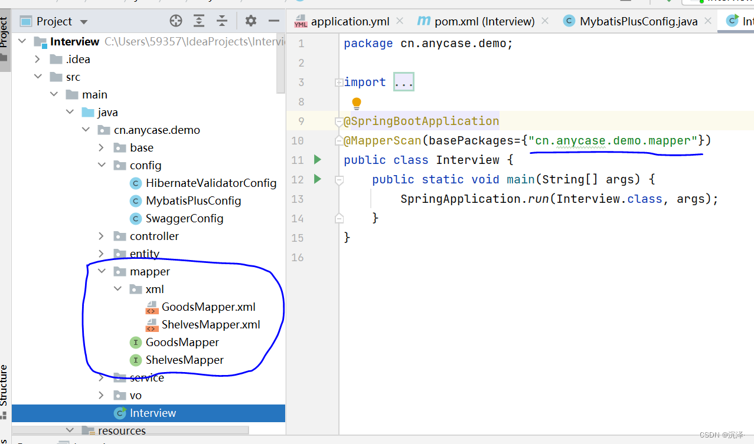Screen dimensions: 754x444
Task: Close the application.yml editor tab
Action: (400, 21)
